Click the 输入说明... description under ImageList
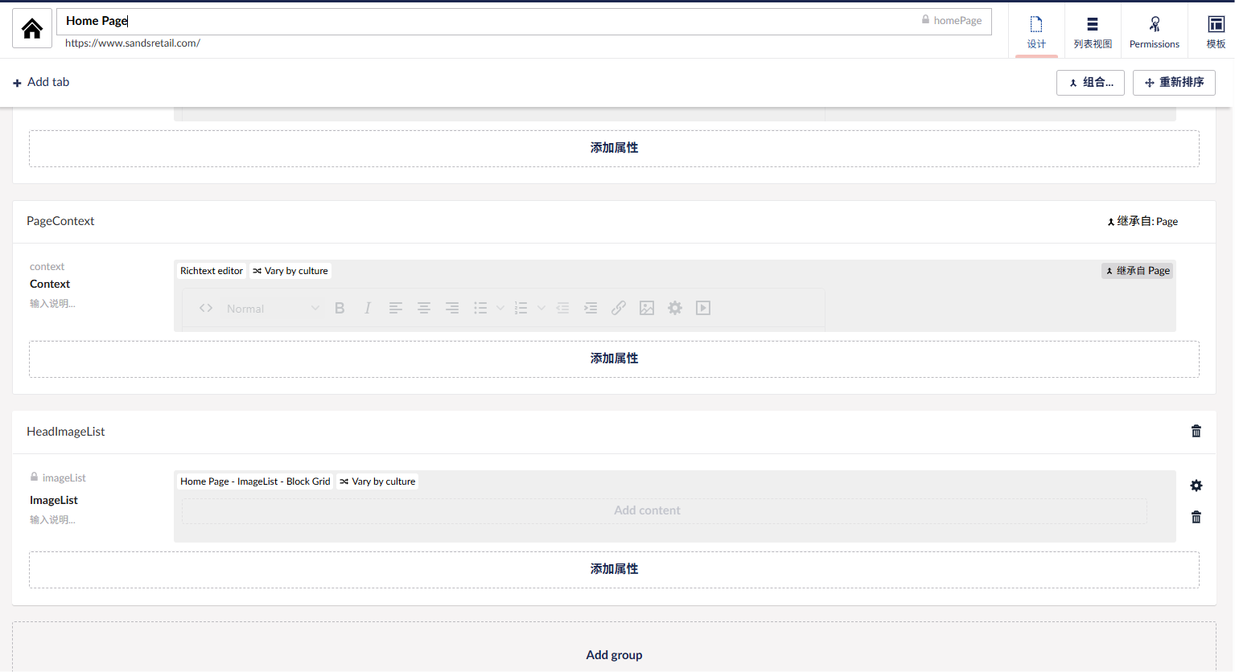Image resolution: width=1235 pixels, height=672 pixels. pyautogui.click(x=52, y=520)
